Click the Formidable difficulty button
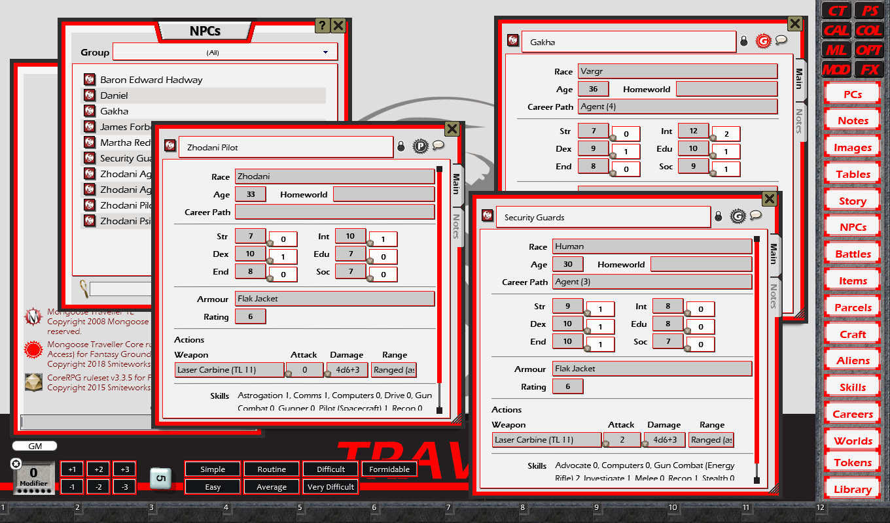 [389, 469]
